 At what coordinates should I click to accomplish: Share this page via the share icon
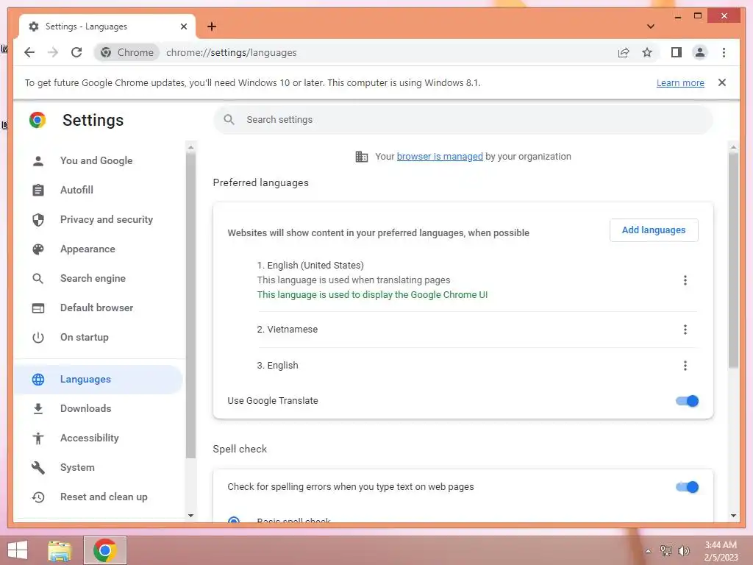(x=624, y=52)
